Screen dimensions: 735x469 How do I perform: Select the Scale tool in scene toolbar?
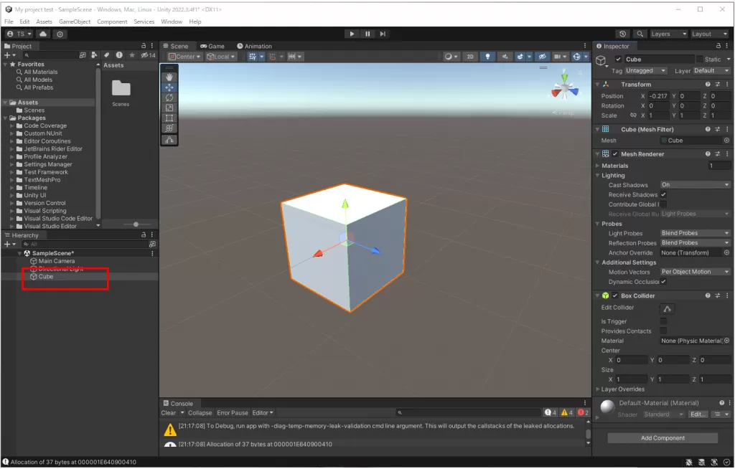[x=169, y=108]
